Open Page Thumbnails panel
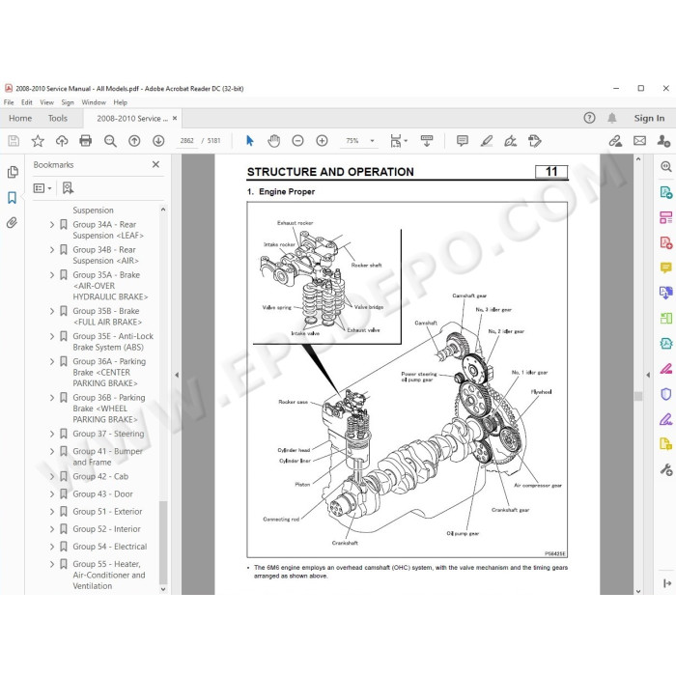The height and width of the screenshot is (676, 676). (13, 172)
